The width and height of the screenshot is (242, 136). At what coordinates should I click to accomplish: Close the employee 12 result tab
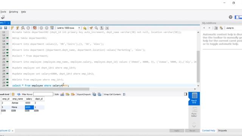tap(12, 131)
